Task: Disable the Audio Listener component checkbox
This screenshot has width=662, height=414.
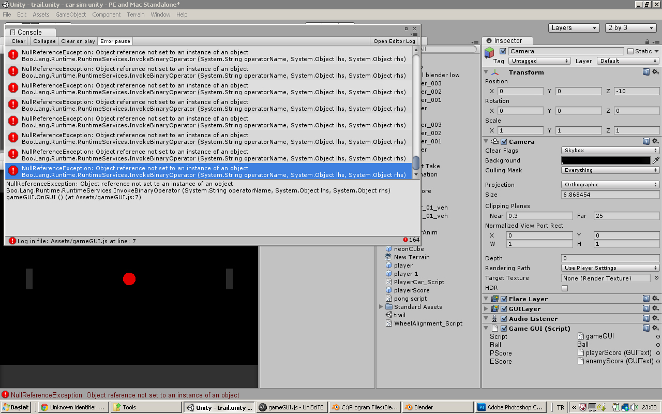Action: (x=504, y=319)
